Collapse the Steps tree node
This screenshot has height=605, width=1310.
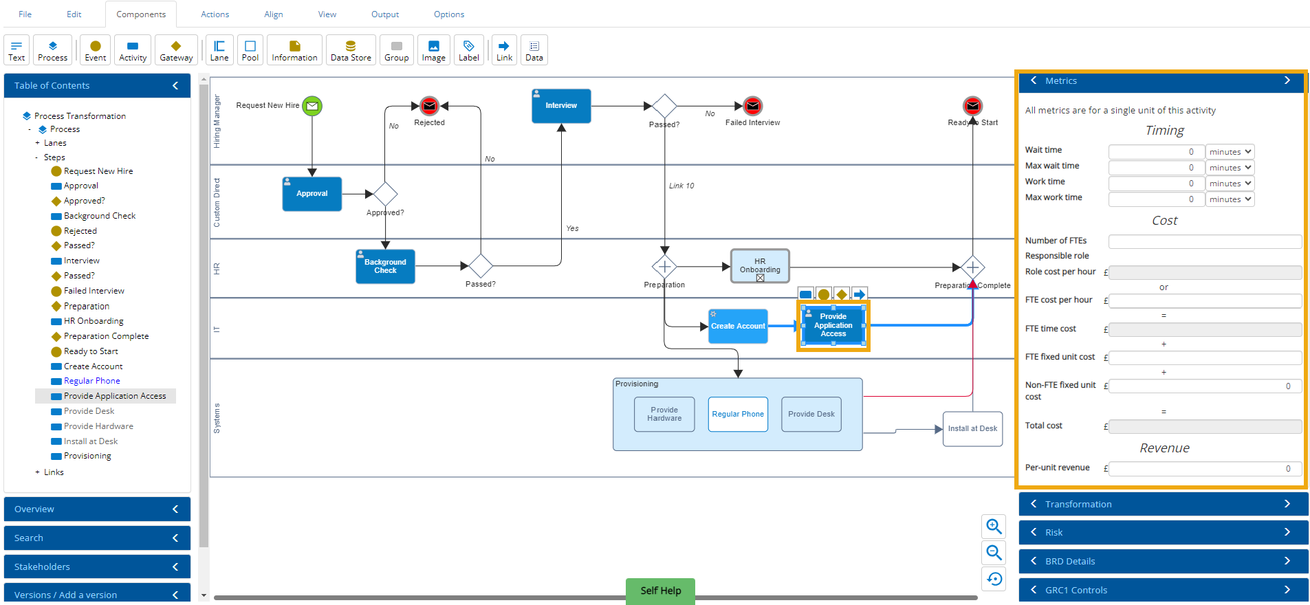click(x=37, y=157)
